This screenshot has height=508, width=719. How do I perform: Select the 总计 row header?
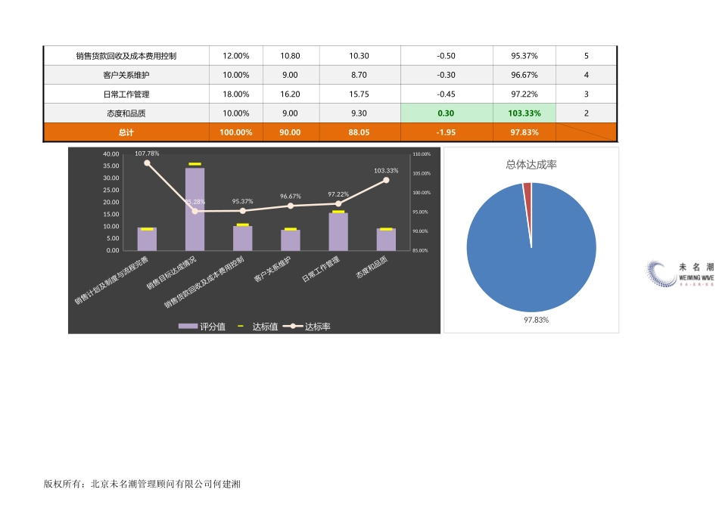tap(126, 131)
